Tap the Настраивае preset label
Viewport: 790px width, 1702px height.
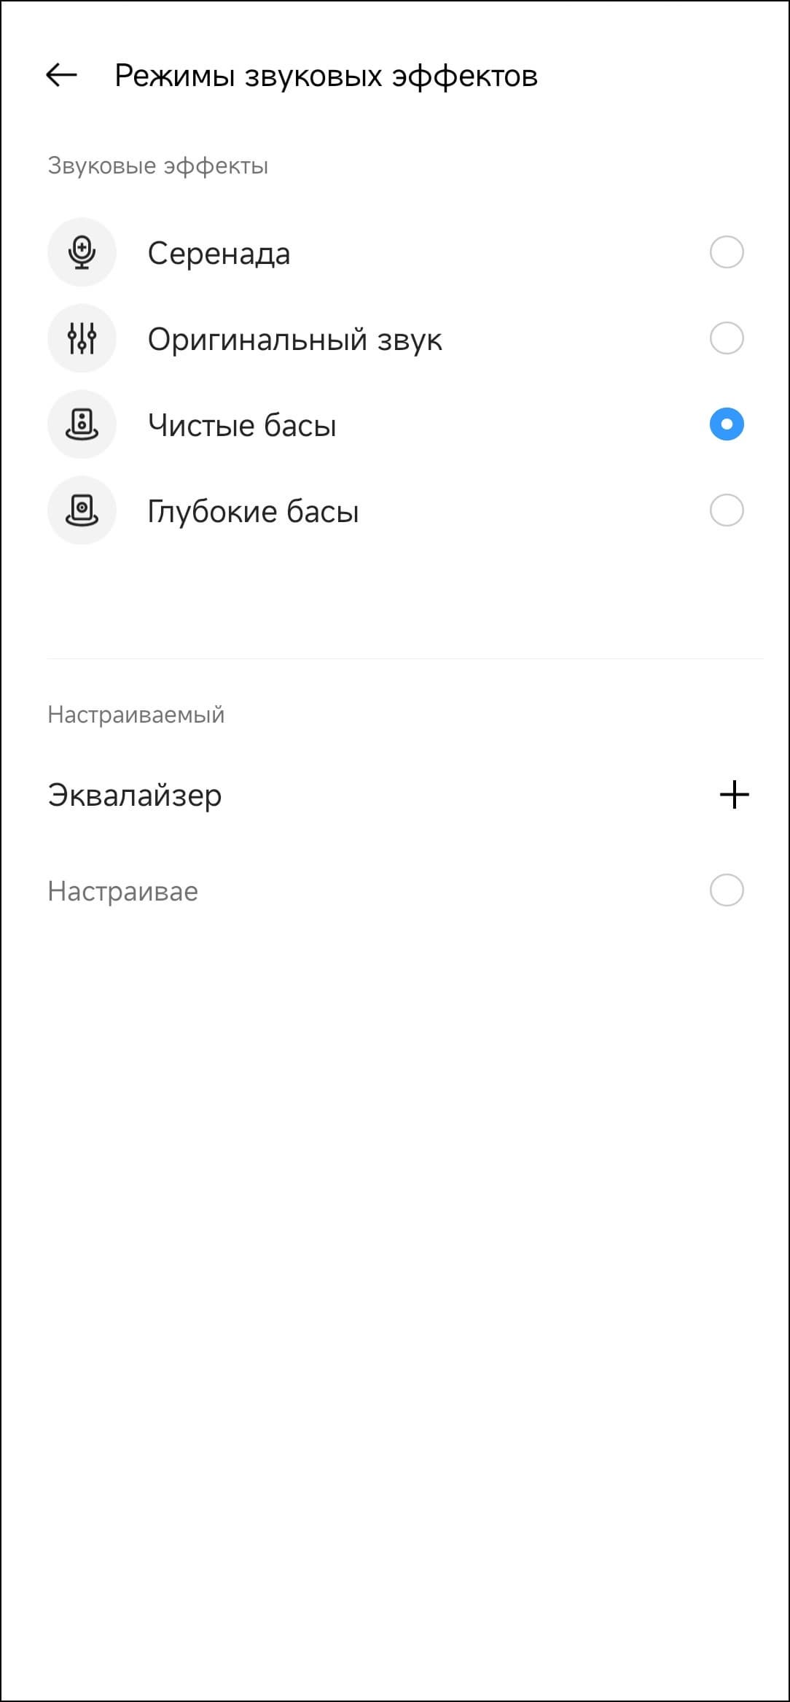pyautogui.click(x=122, y=891)
